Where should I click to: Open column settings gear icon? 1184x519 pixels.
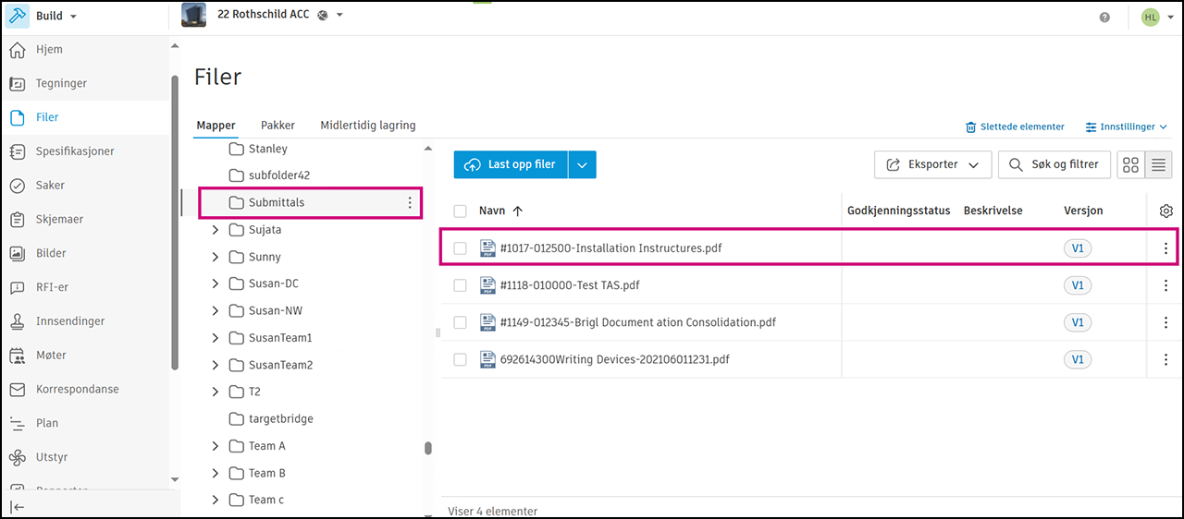[1166, 211]
